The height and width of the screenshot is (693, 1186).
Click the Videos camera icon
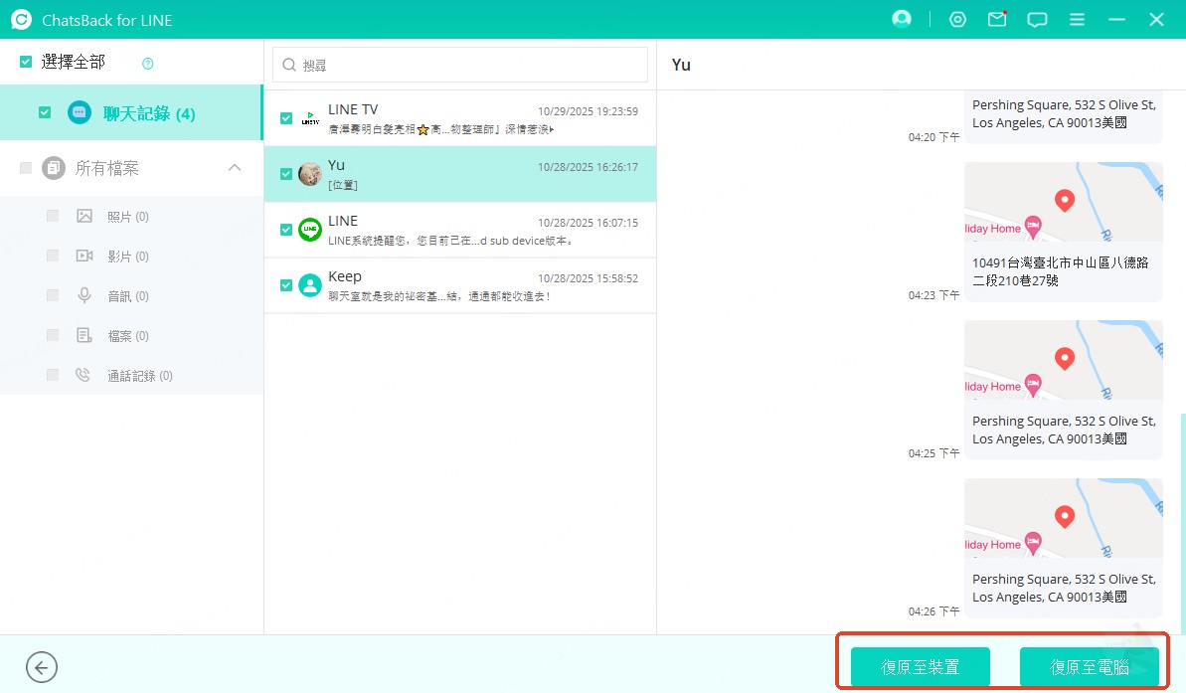point(85,256)
